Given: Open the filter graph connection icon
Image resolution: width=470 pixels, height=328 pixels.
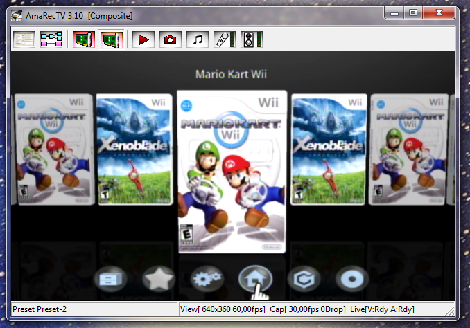Looking at the screenshot, I should tap(51, 39).
